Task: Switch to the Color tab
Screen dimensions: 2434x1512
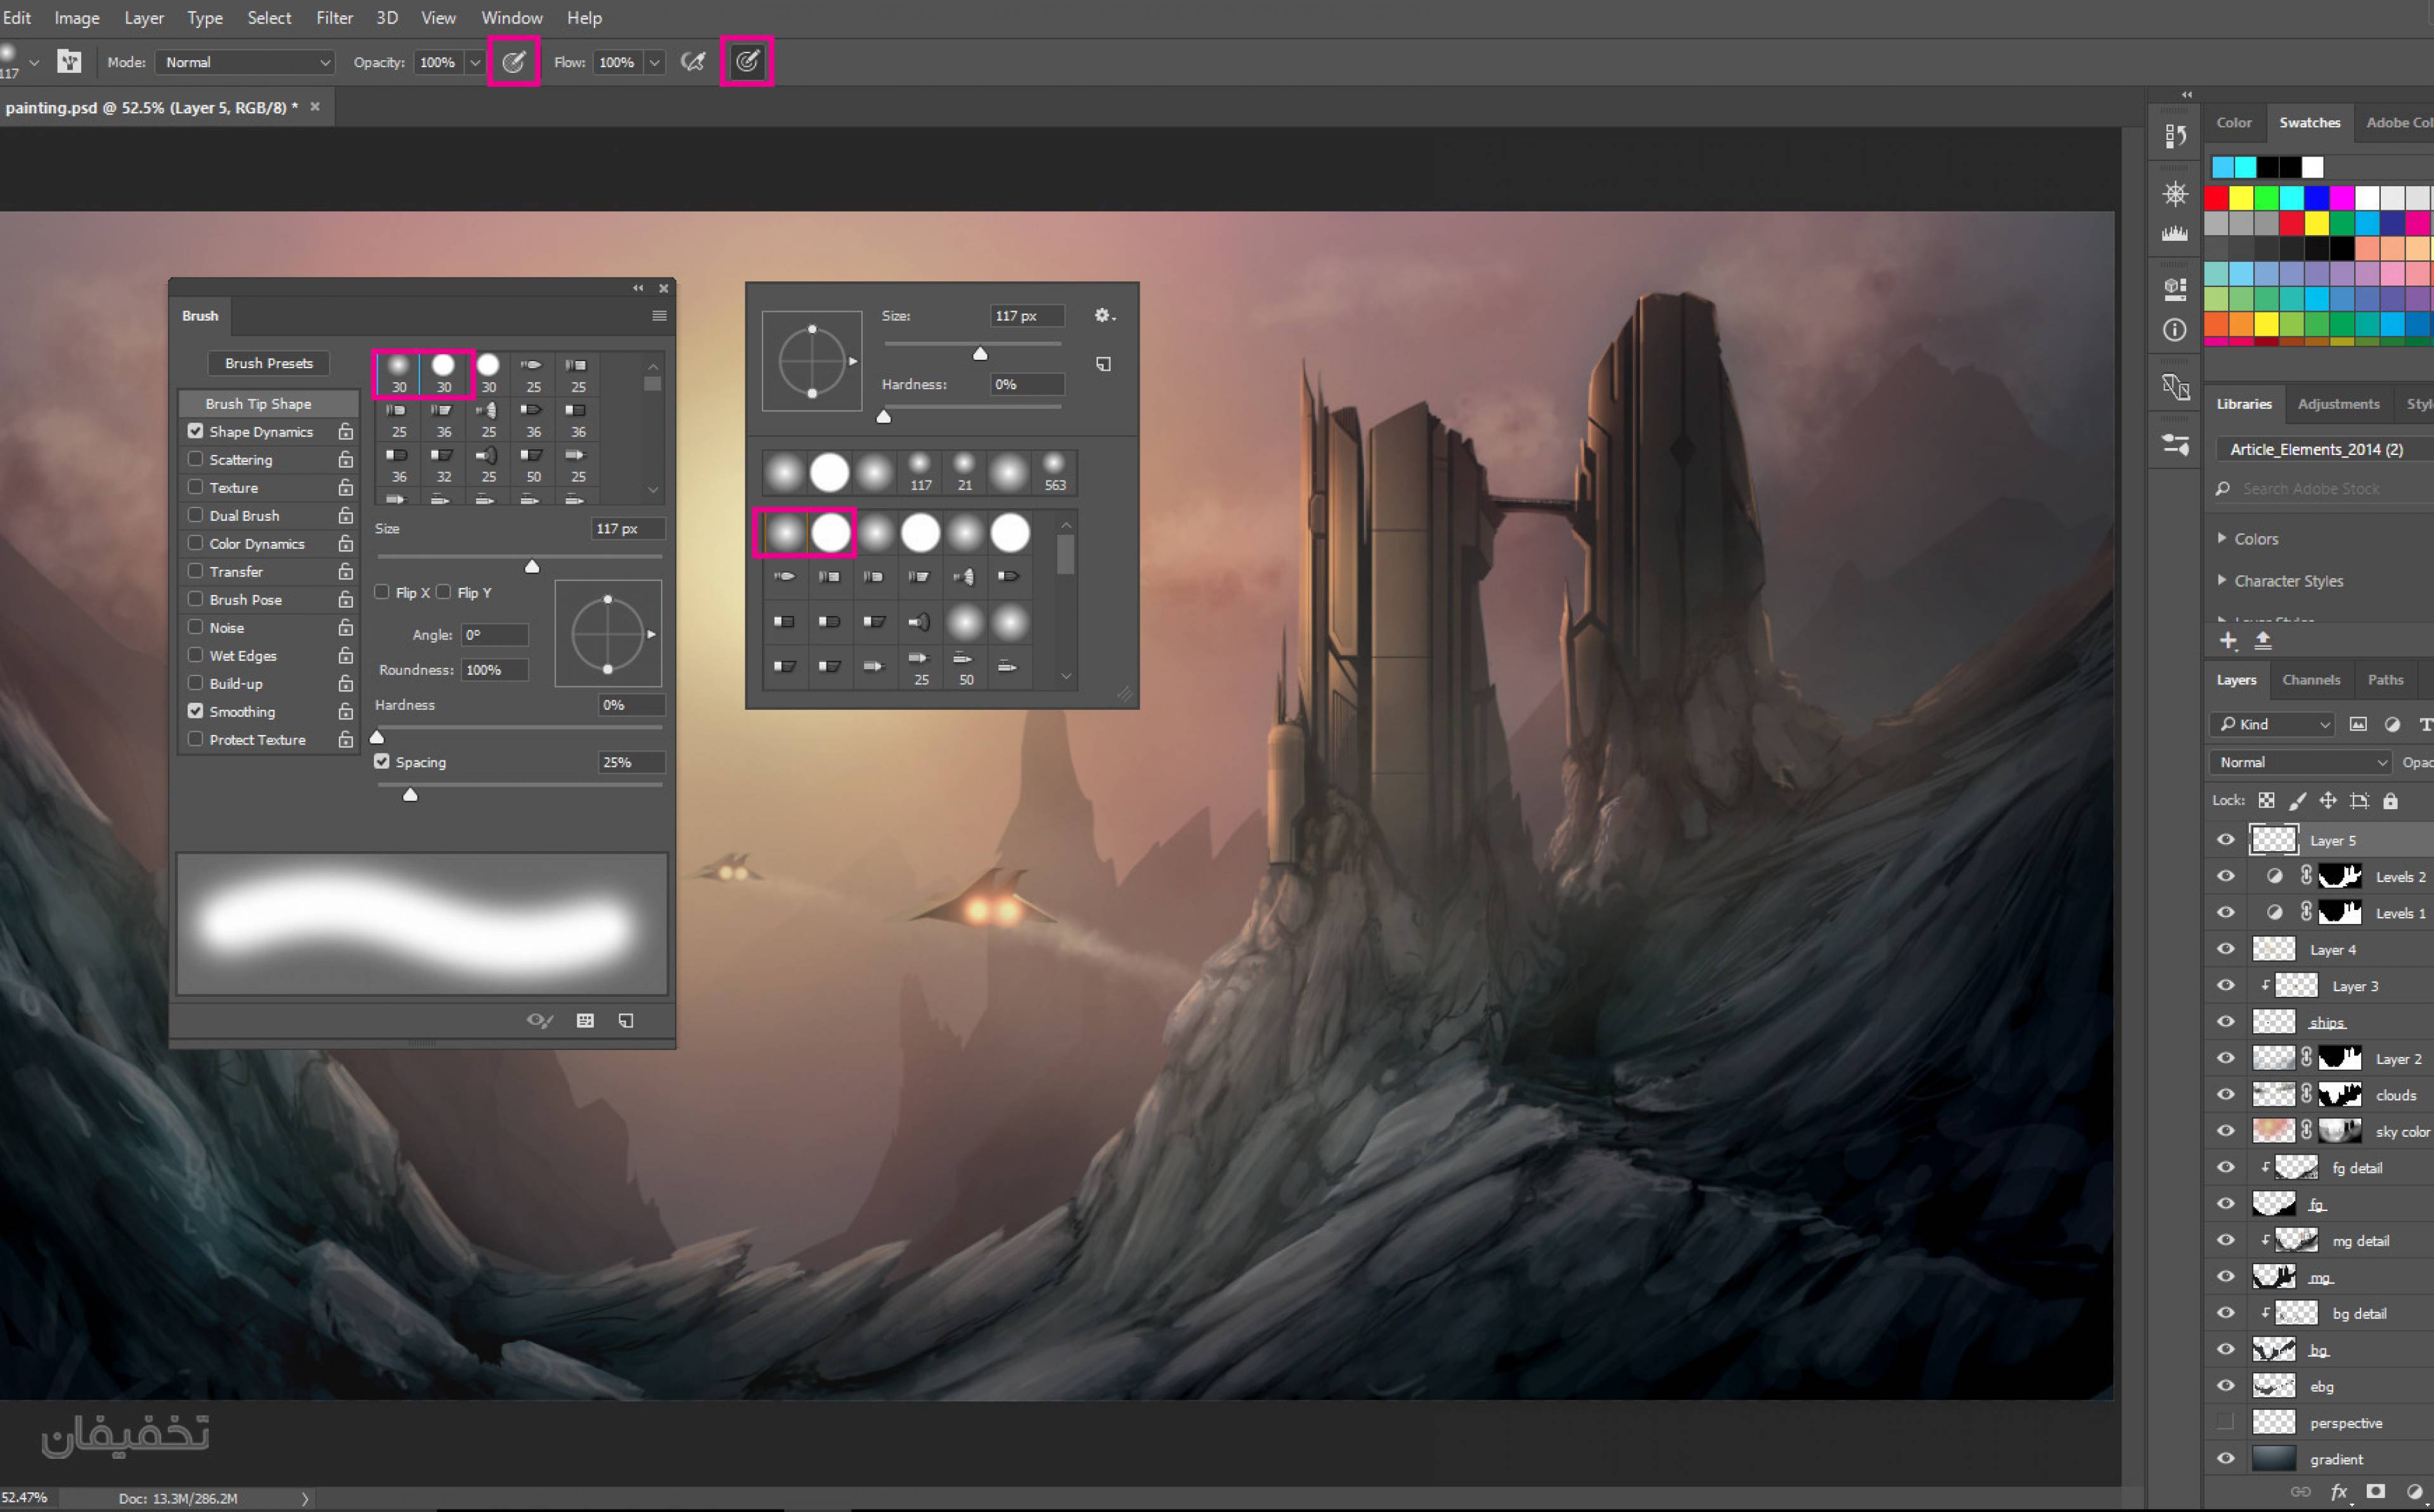Action: pyautogui.click(x=2234, y=122)
